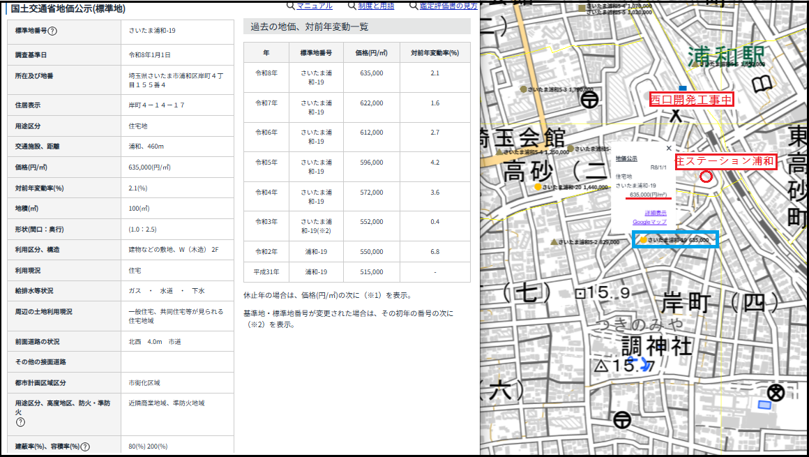Screen dimensions: 809x457
Task: Select triangle marker さいたま浦和5-2
Action: tap(554, 241)
